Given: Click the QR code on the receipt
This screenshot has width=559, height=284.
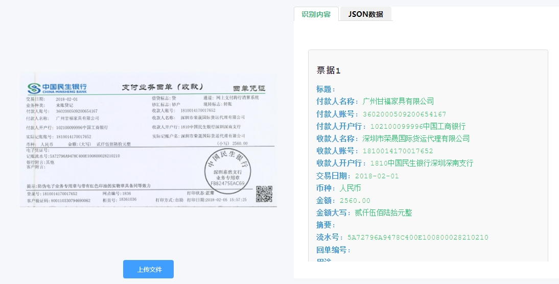Looking at the screenshot, I should [264, 195].
